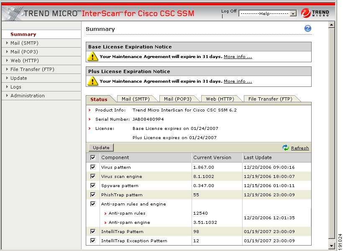This screenshot has width=343, height=251.
Task: Click the Trend Micro logo
Action: point(315,13)
